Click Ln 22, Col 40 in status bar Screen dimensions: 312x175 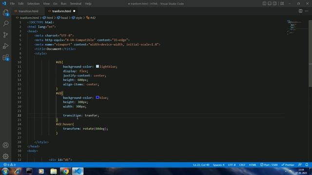[x=201, y=165]
